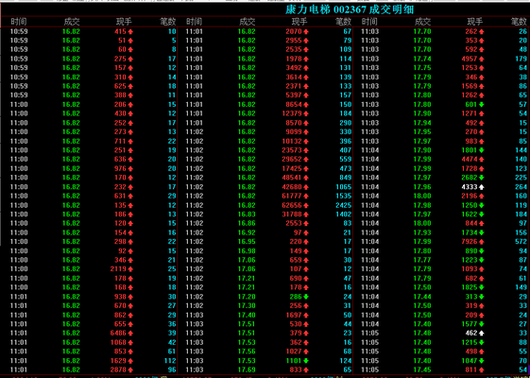
Task: Select the trade volume 415 at 10:59
Action: (120, 31)
